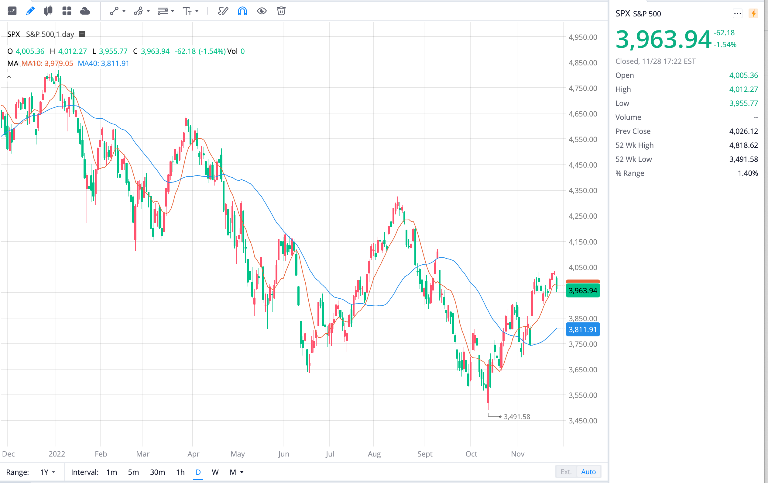Click the 2022 label on time axis
Screen dimensions: 768x483
(57, 453)
